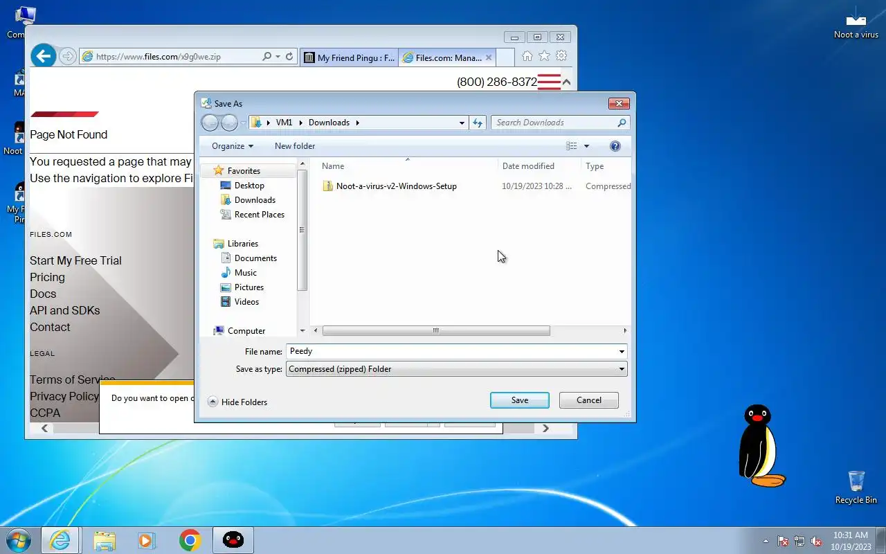Image resolution: width=886 pixels, height=554 pixels.
Task: Open Internet Explorer tools gear icon
Action: (x=561, y=56)
